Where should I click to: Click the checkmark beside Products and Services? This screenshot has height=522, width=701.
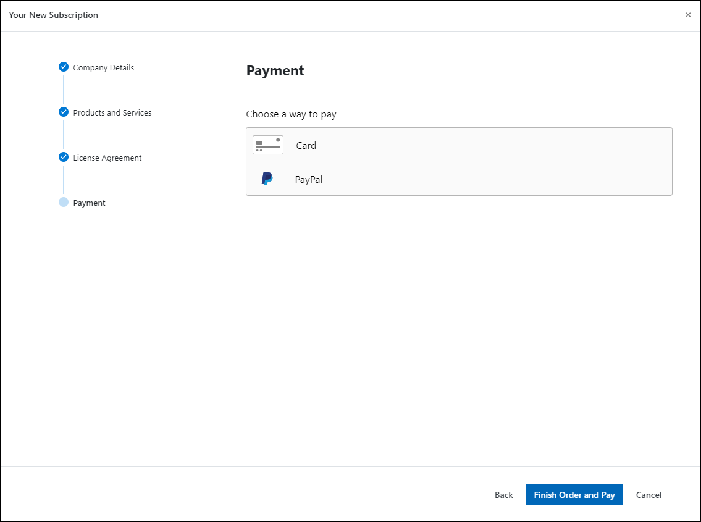click(x=64, y=112)
